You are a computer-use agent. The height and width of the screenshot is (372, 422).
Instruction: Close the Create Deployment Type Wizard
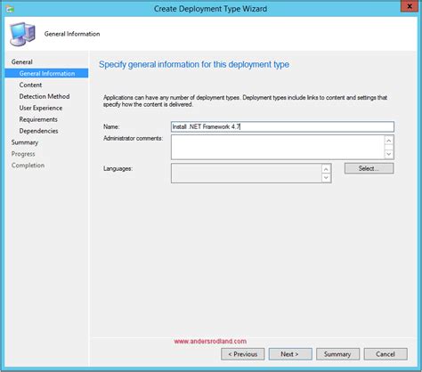tap(410, 6)
